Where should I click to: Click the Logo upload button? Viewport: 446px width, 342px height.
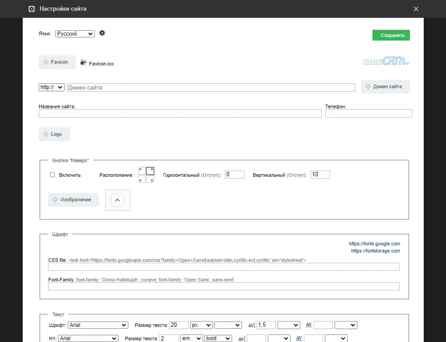[x=54, y=134]
